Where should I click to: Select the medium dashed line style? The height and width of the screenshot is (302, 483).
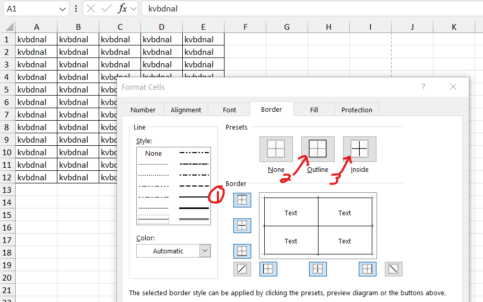click(x=194, y=186)
